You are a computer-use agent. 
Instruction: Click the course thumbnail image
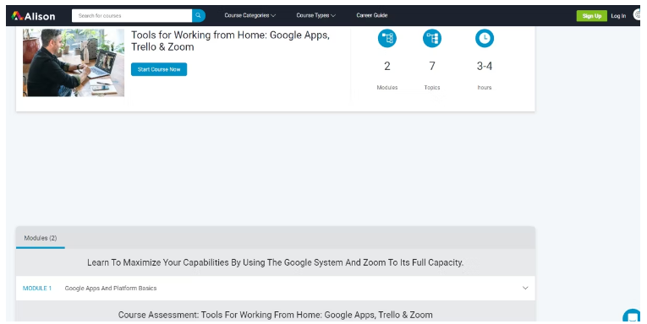click(74, 62)
